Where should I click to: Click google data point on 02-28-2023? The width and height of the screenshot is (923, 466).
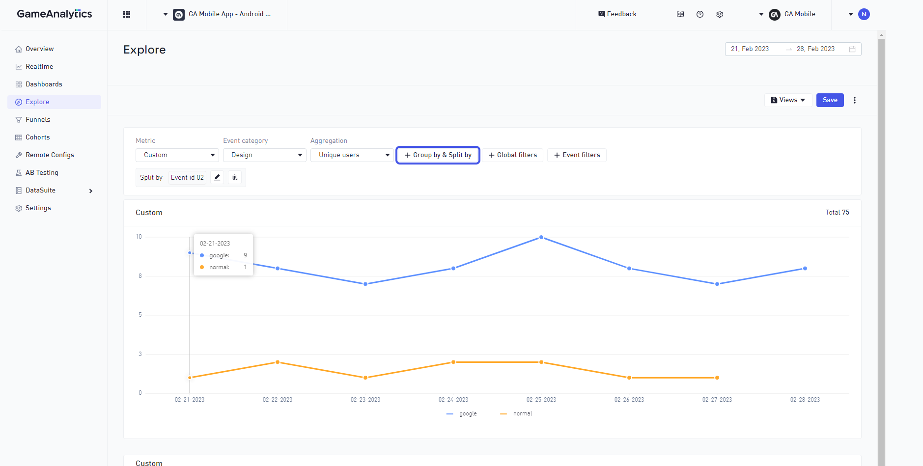pyautogui.click(x=805, y=269)
